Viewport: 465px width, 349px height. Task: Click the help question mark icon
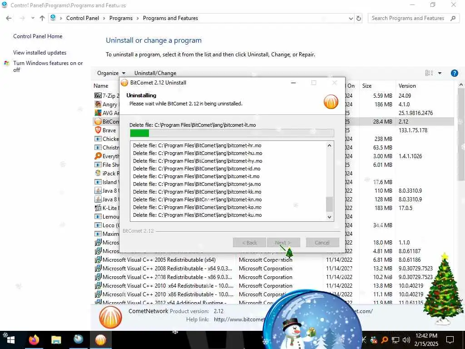click(454, 73)
